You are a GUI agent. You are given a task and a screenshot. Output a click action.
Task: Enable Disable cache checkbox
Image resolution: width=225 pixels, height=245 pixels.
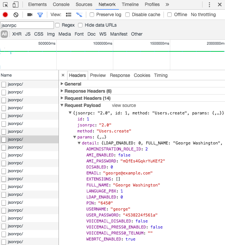pyautogui.click(x=127, y=15)
